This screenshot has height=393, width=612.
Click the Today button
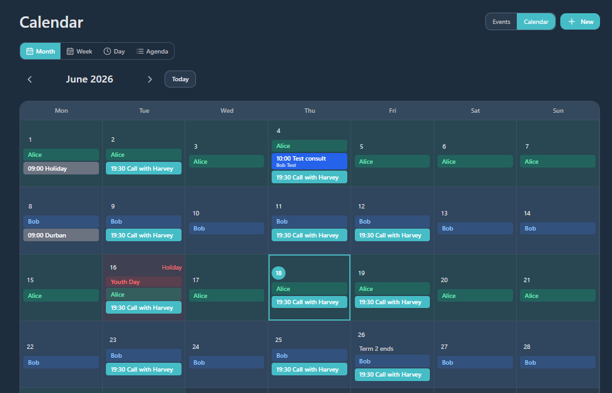pyautogui.click(x=180, y=79)
